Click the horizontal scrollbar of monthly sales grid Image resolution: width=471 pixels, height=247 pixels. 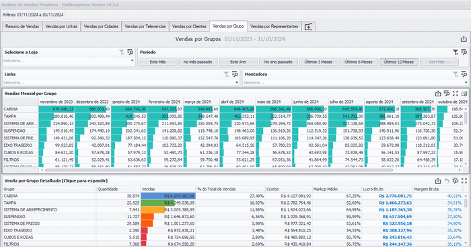click(x=219, y=170)
